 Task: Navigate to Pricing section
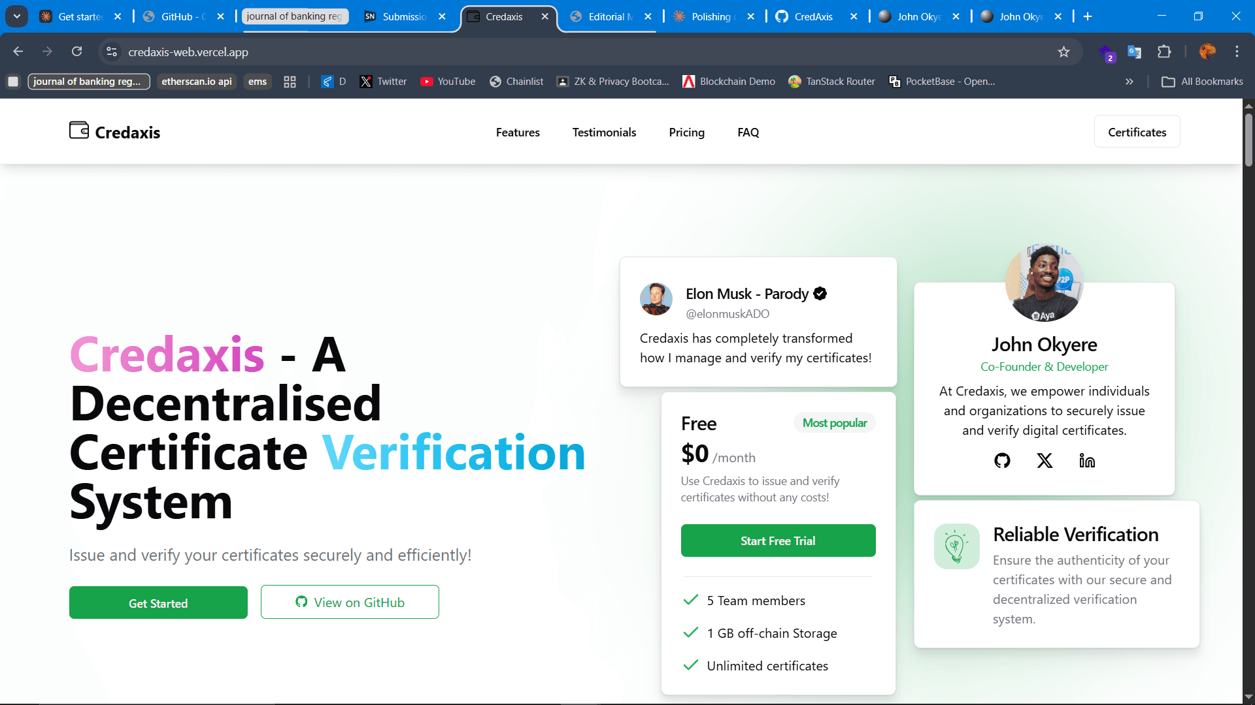[686, 133]
